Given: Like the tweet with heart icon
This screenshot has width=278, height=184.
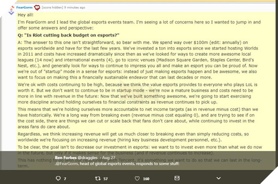Looking at the screenshot, I should (137, 178).
